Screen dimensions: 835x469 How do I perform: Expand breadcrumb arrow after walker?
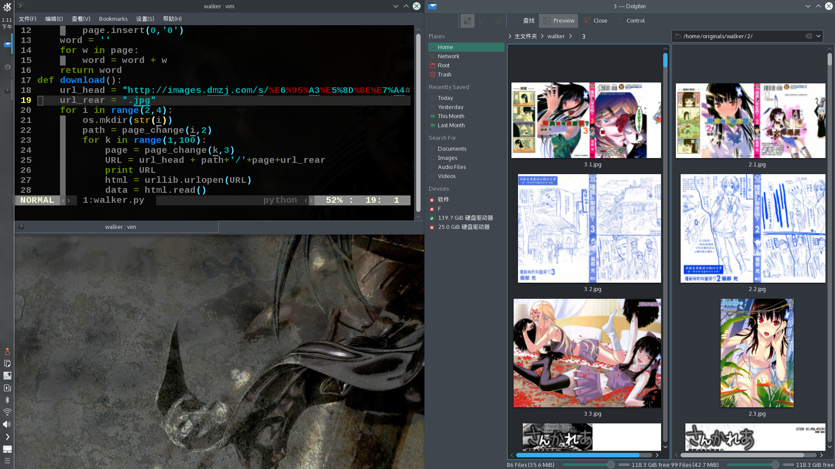[x=571, y=36]
